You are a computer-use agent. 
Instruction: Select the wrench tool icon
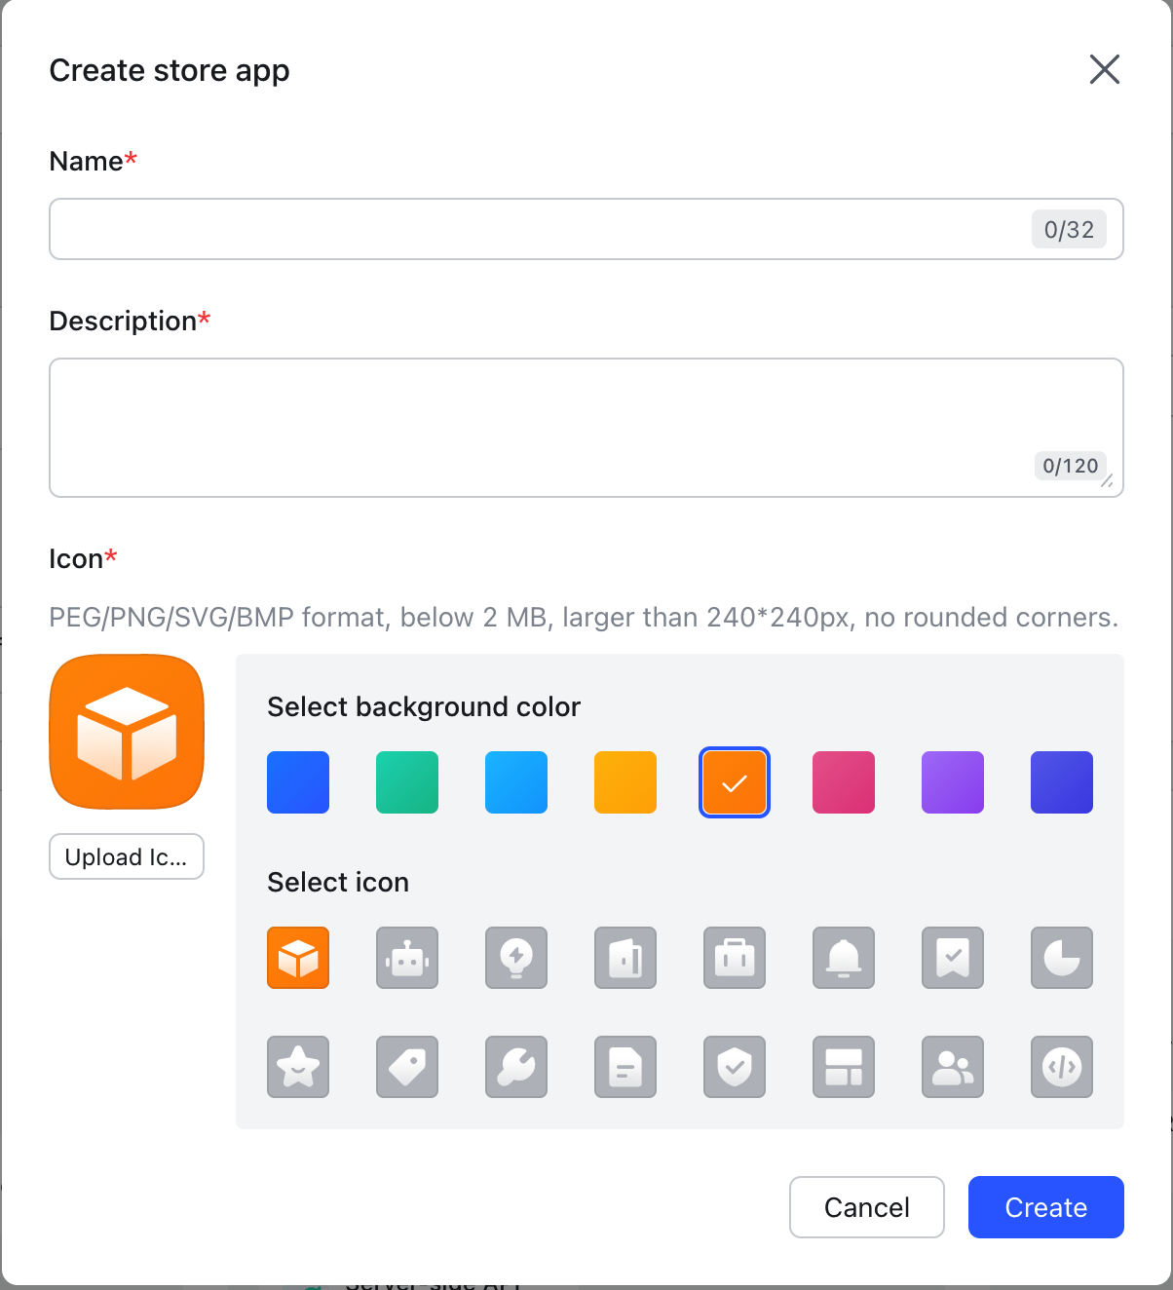click(516, 1067)
